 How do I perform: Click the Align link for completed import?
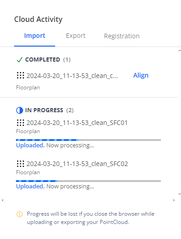141,75
